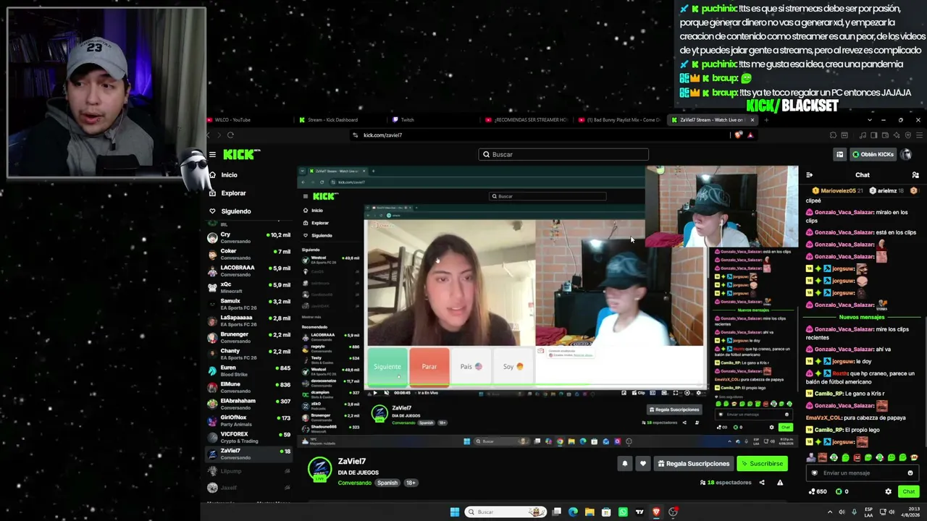Open GirlOfNox channel in sidebar
This screenshot has width=927, height=521.
pos(249,420)
